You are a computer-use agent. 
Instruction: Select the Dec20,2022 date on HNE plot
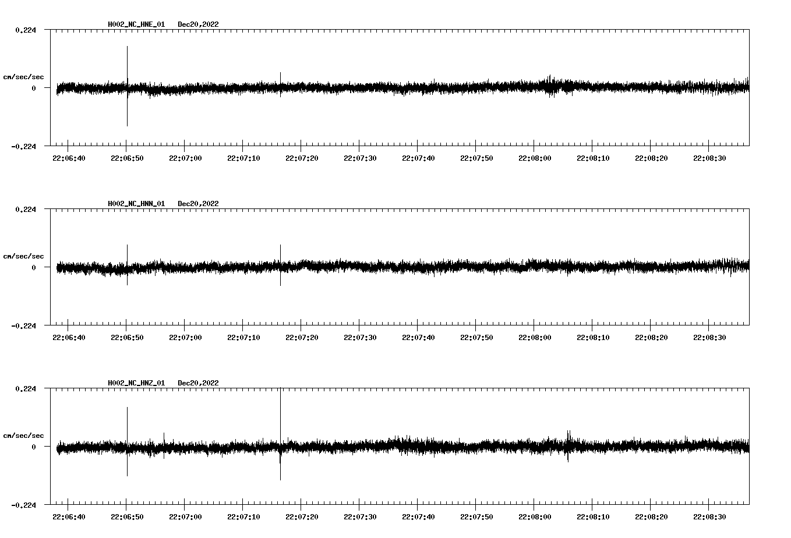[x=198, y=24]
